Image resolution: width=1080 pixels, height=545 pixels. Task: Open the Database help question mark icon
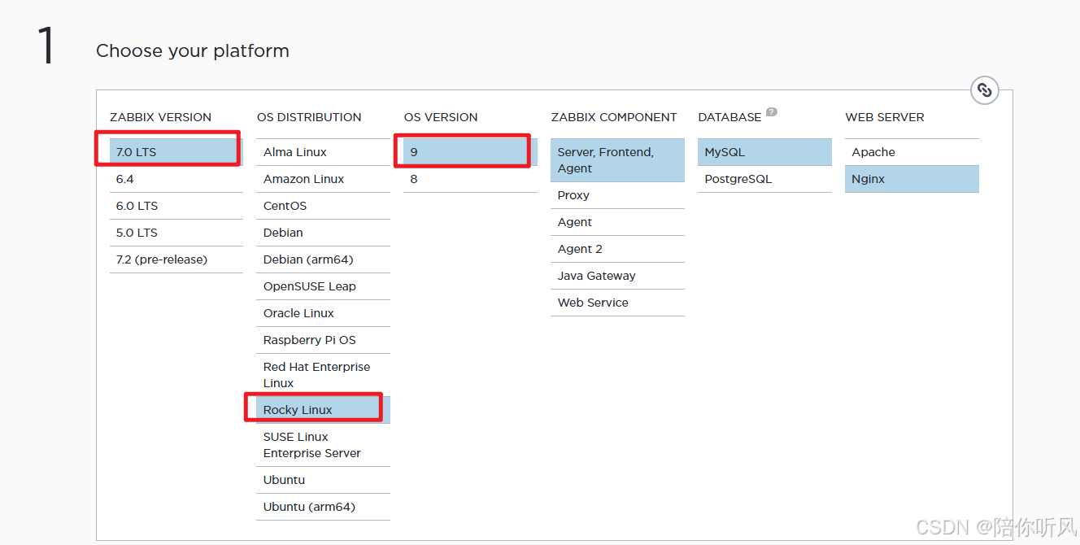772,112
